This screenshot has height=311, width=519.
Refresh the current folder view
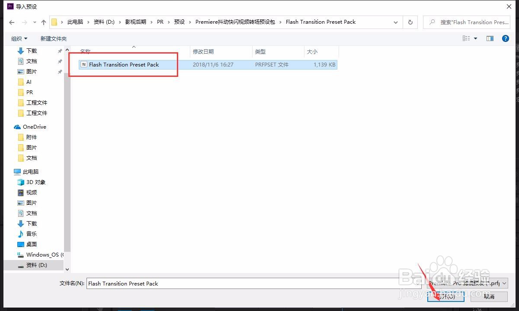pos(410,22)
